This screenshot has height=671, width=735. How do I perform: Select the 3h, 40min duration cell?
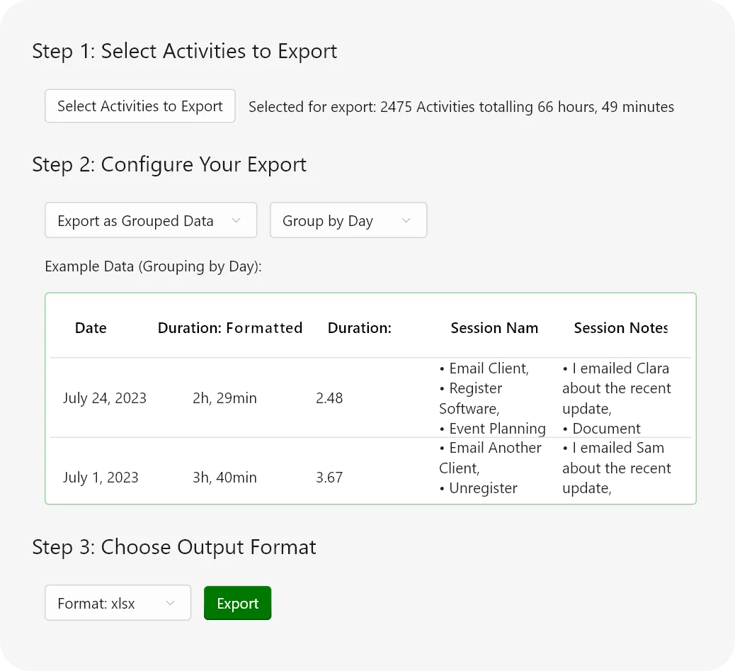[224, 478]
